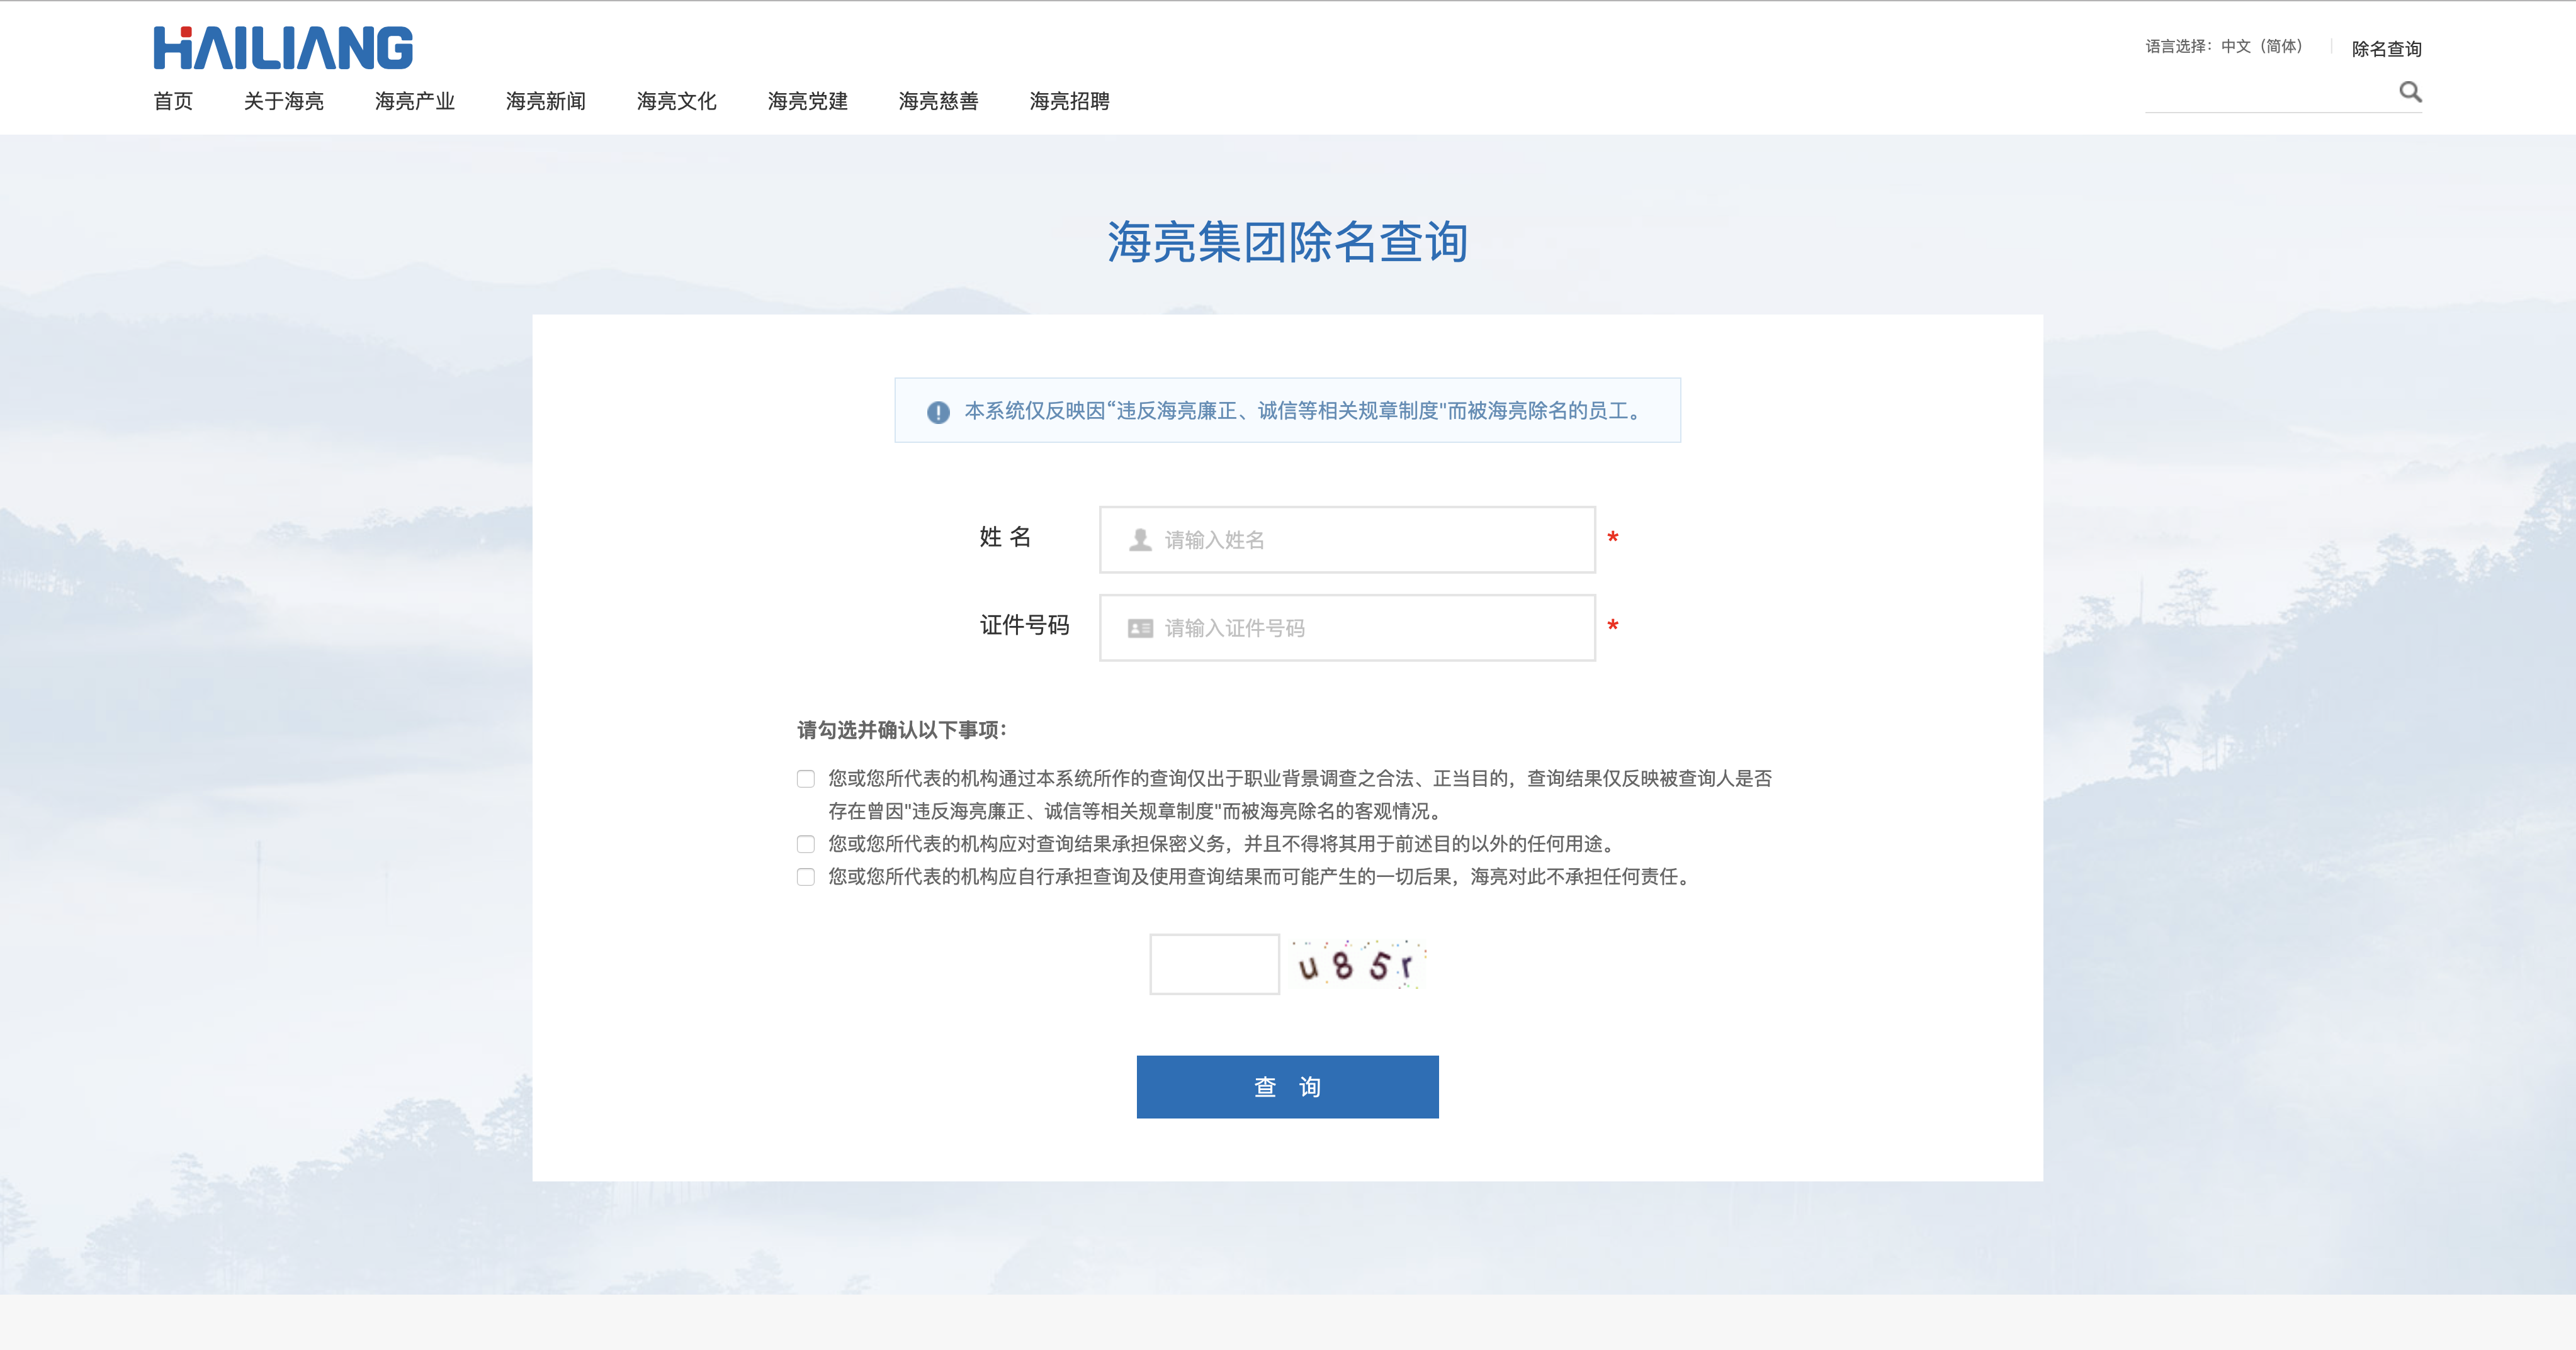Check the first confirmation checkbox about background checks
2576x1350 pixels.
click(806, 778)
